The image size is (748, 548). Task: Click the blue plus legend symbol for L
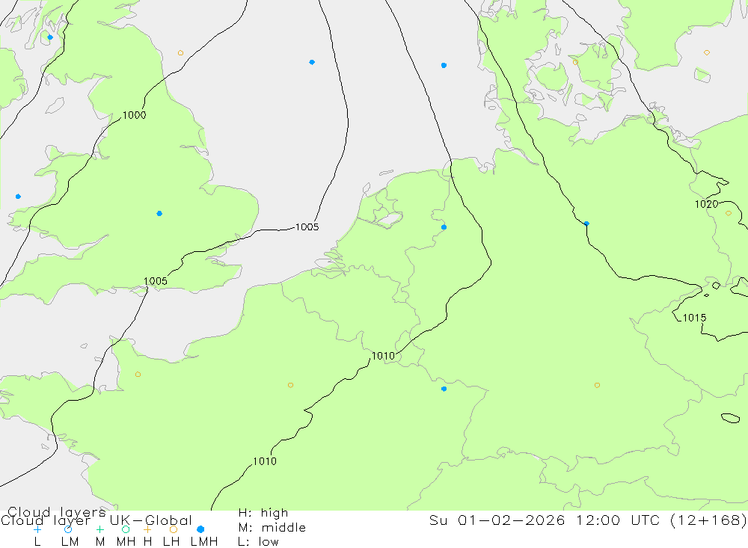[37, 529]
